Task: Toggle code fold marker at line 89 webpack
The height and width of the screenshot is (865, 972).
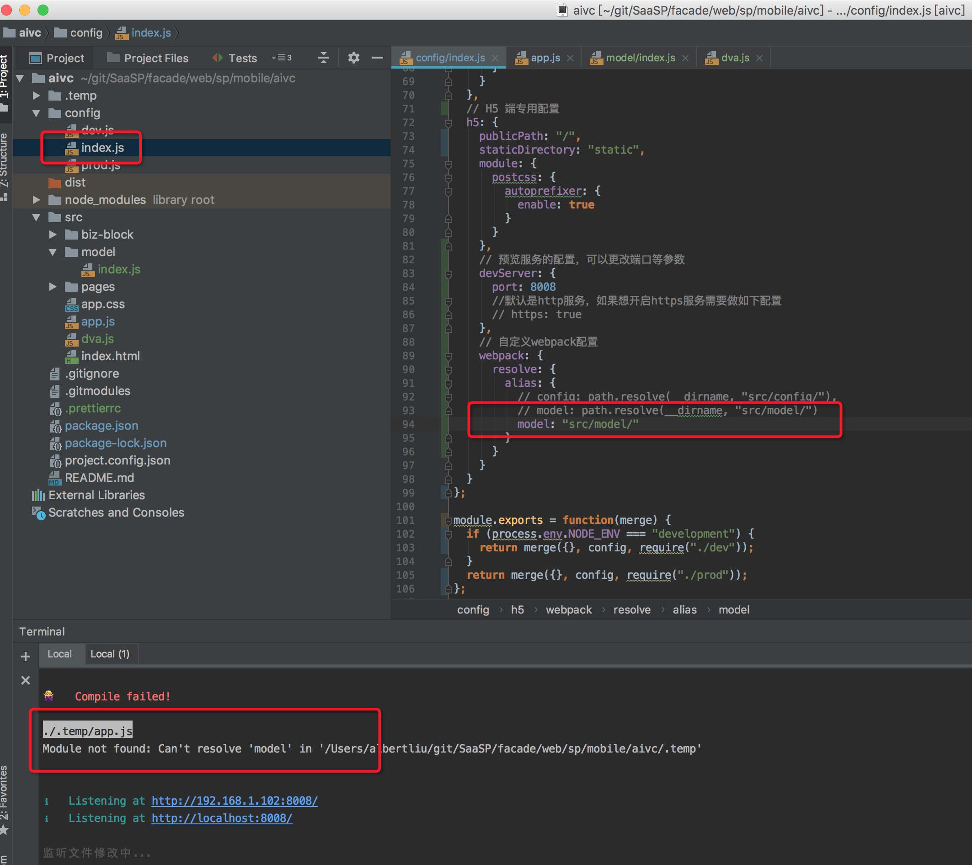Action: (448, 356)
